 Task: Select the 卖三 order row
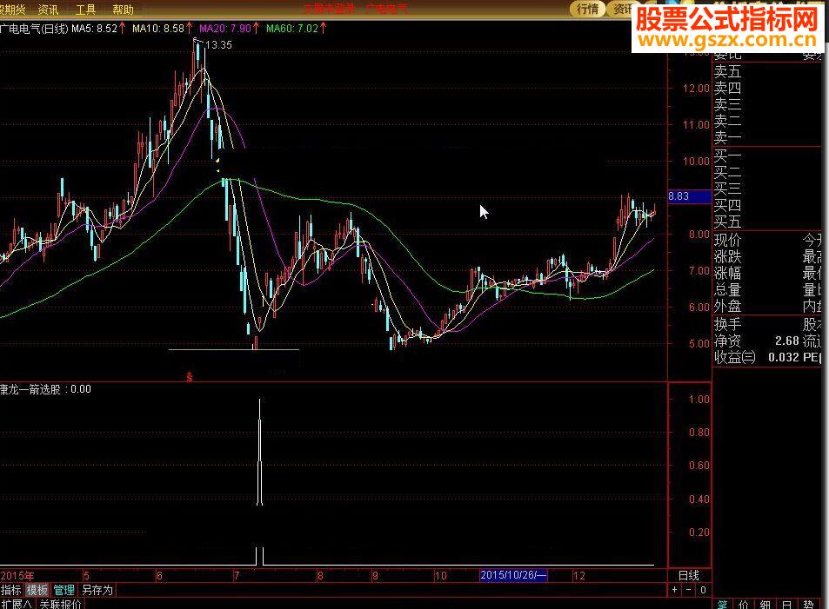(727, 104)
